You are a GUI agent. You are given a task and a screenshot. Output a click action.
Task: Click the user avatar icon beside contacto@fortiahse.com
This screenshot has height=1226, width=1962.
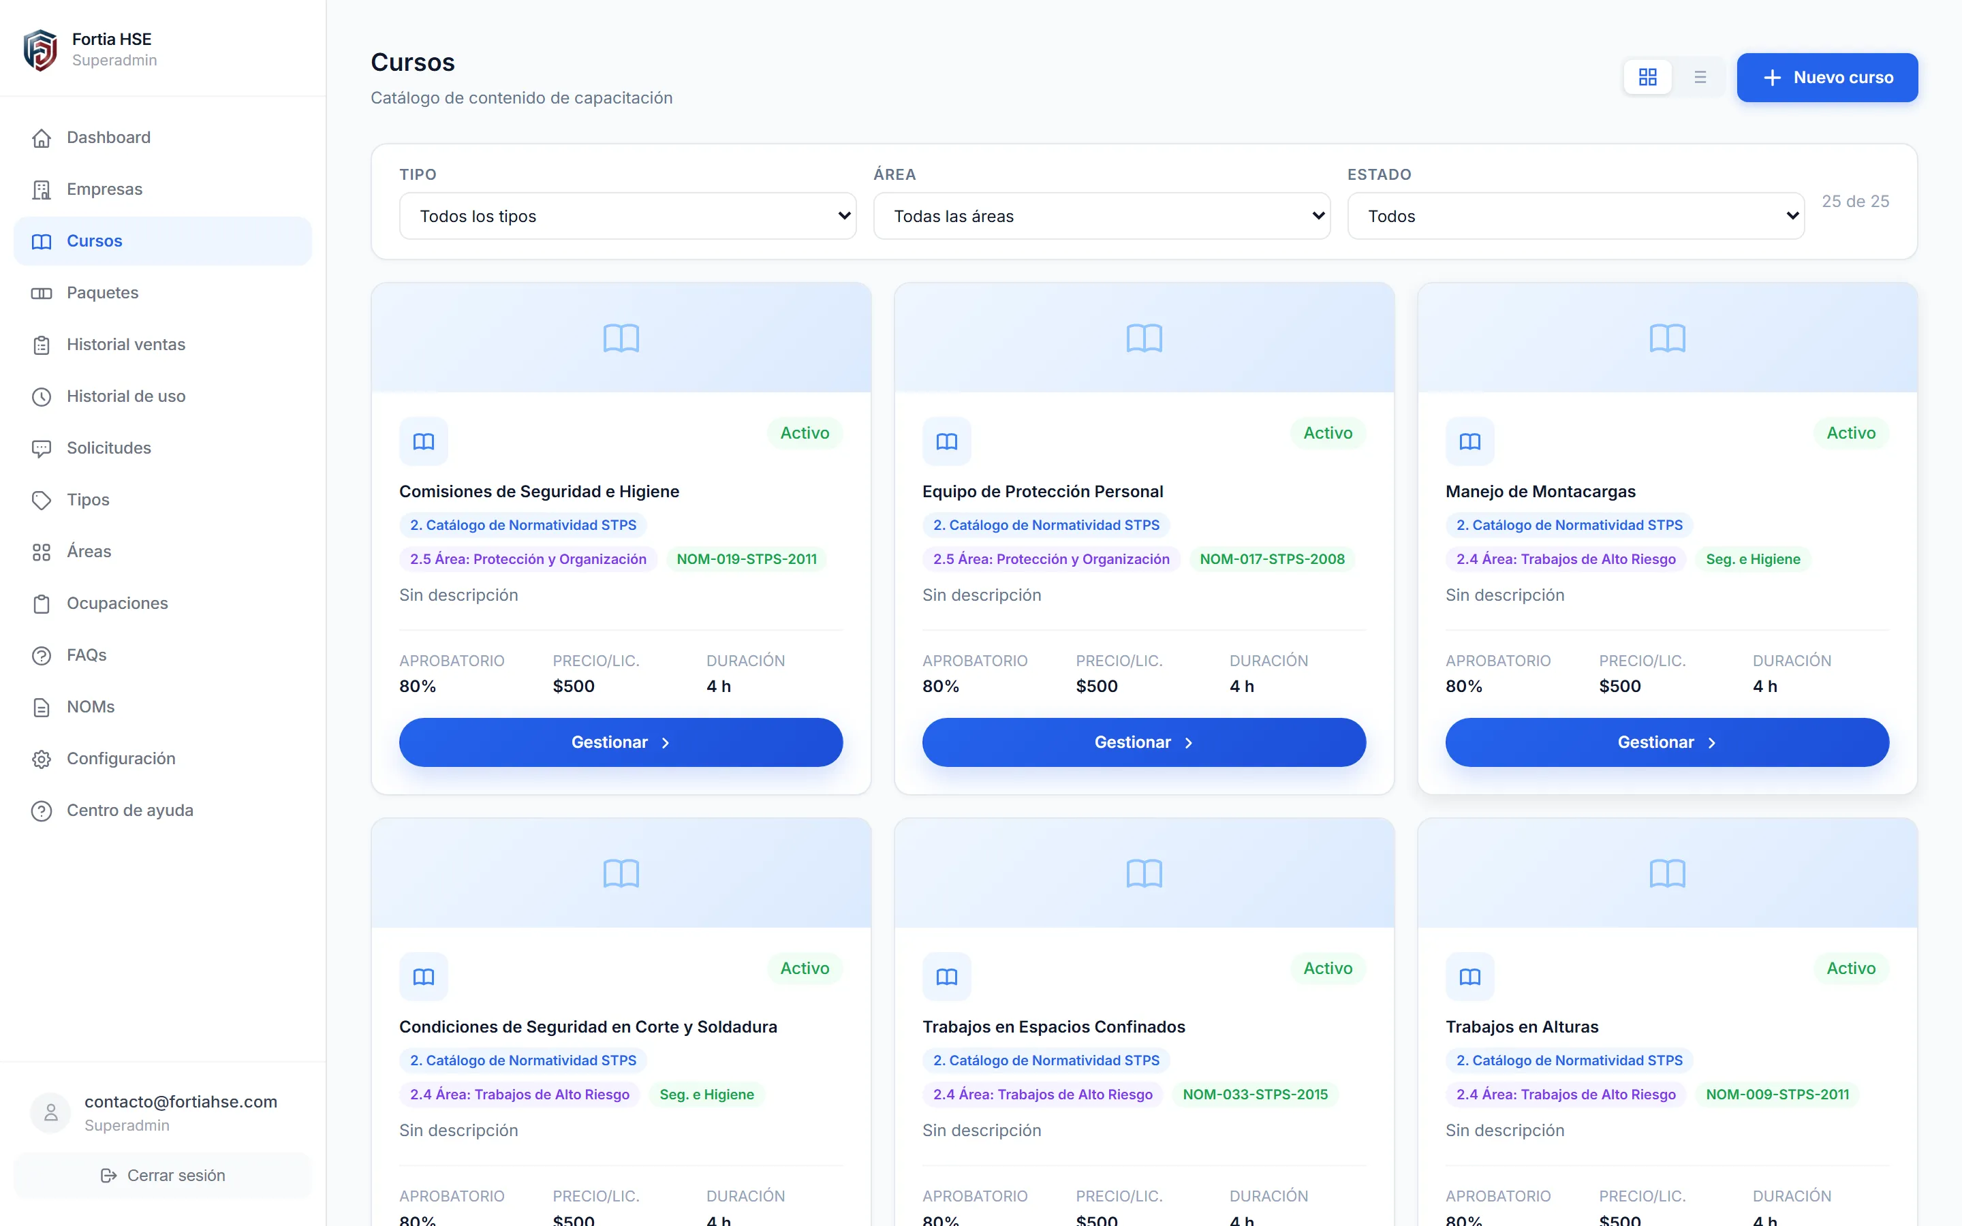tap(50, 1112)
